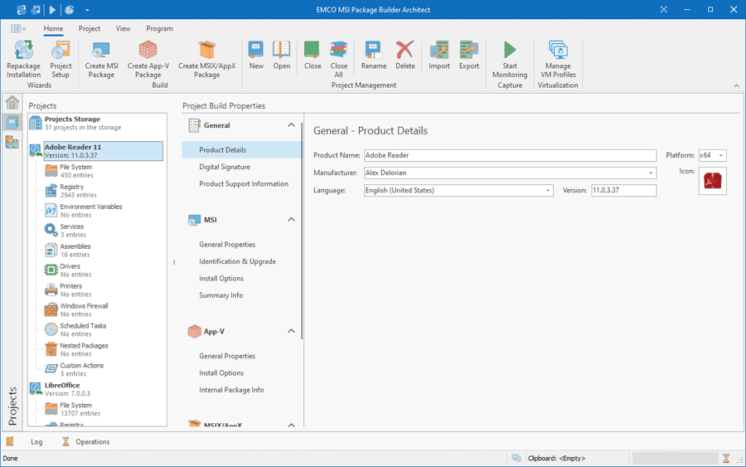This screenshot has width=746, height=467.
Task: Collapse the General section
Action: 291,125
